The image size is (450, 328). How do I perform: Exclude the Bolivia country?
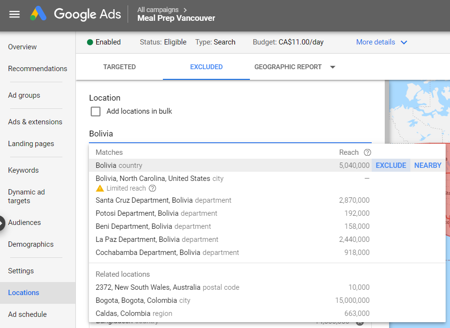pos(391,165)
